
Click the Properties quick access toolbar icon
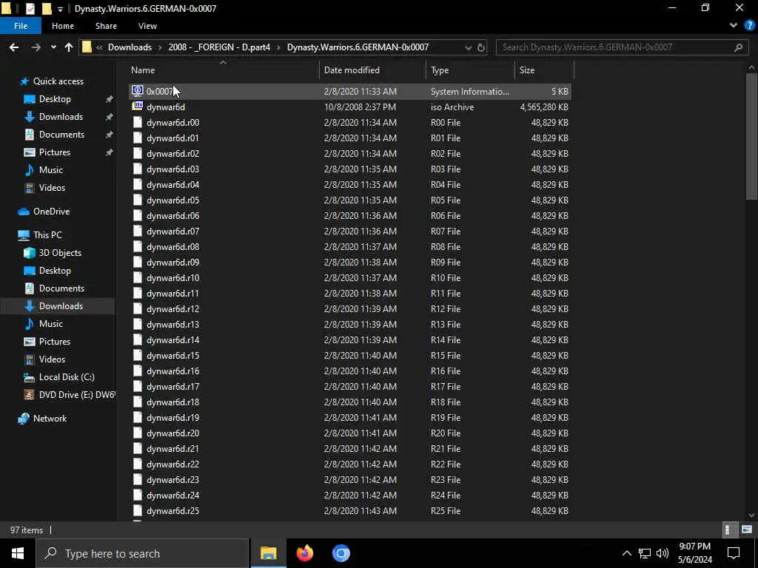(30, 8)
